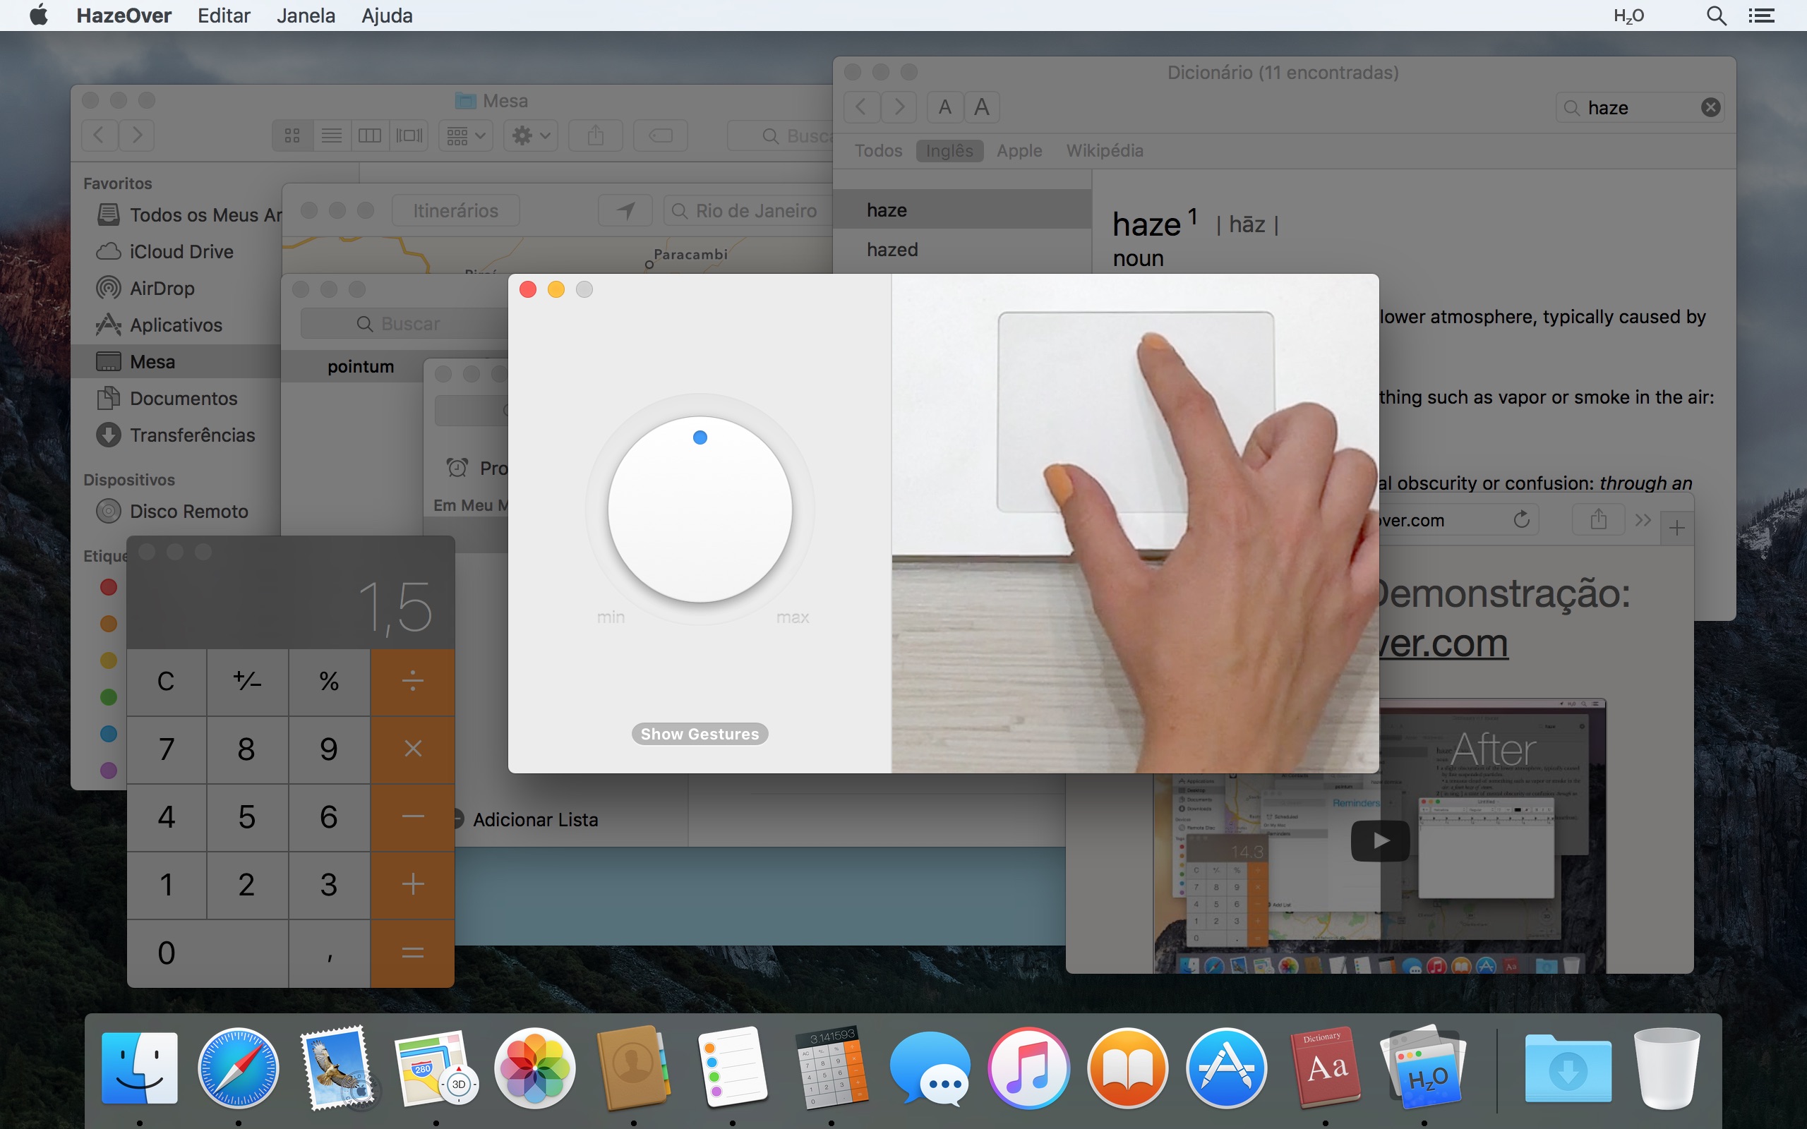Open the Ajuda menu
The height and width of the screenshot is (1129, 1807).
tap(387, 16)
